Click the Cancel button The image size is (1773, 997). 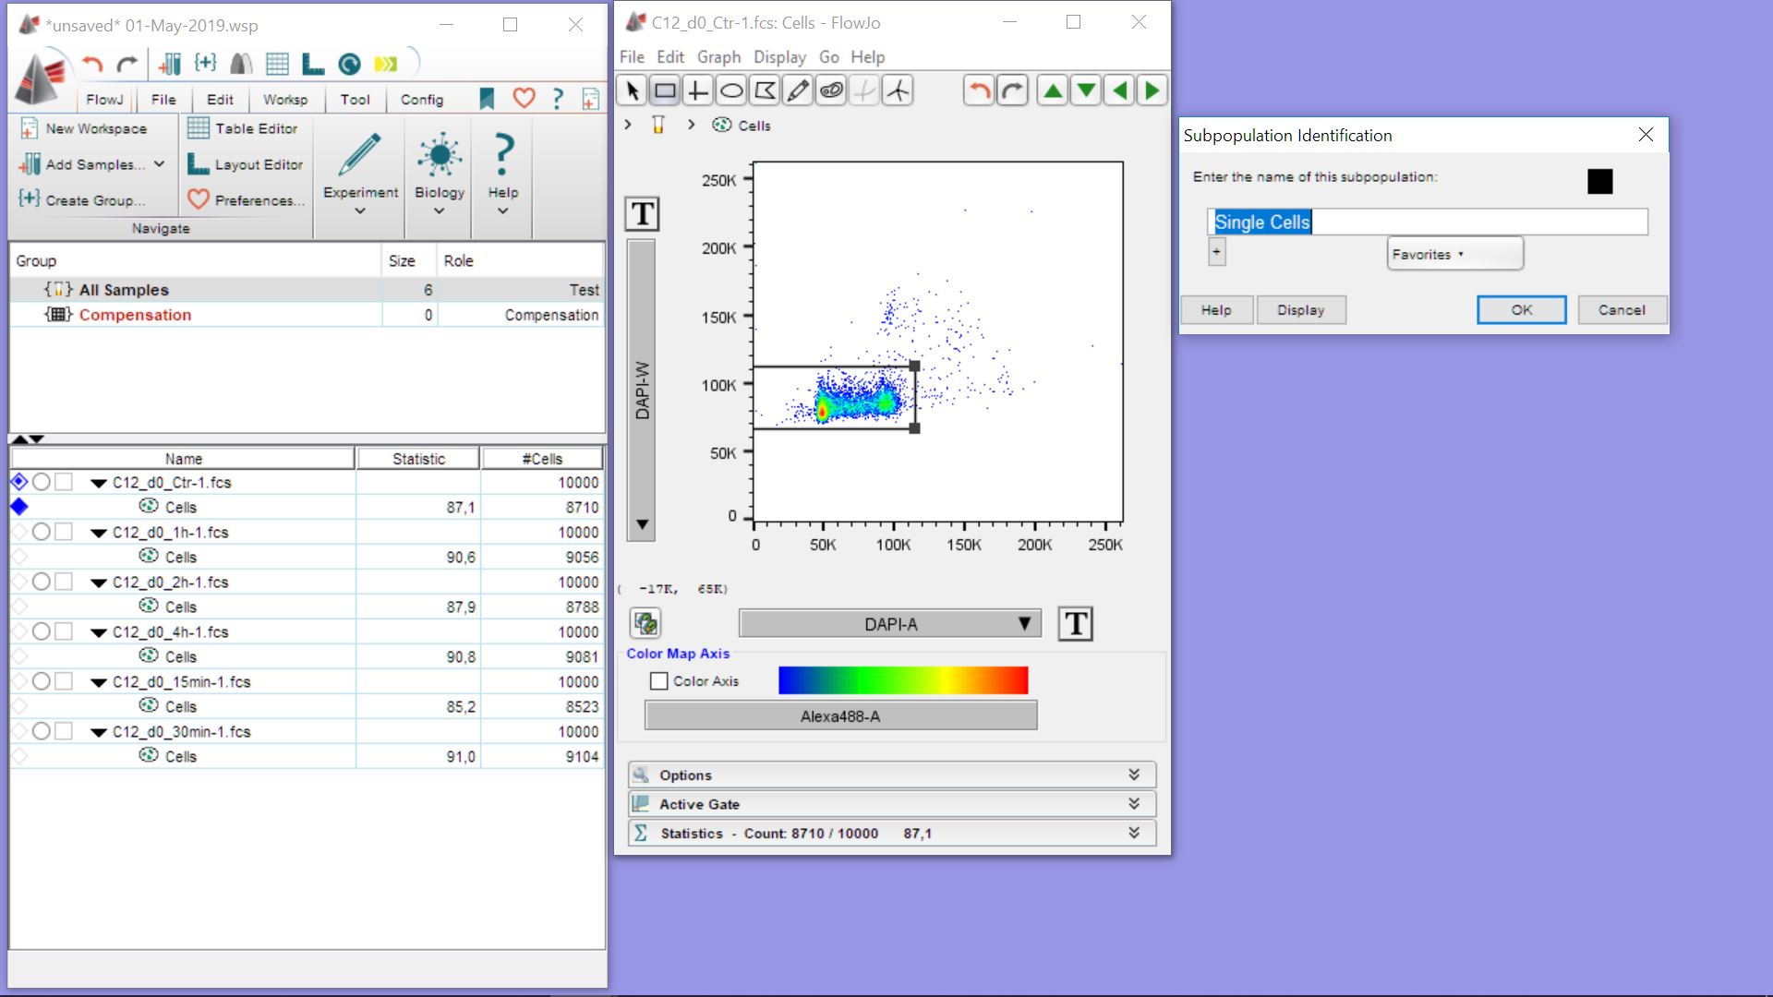1622,310
